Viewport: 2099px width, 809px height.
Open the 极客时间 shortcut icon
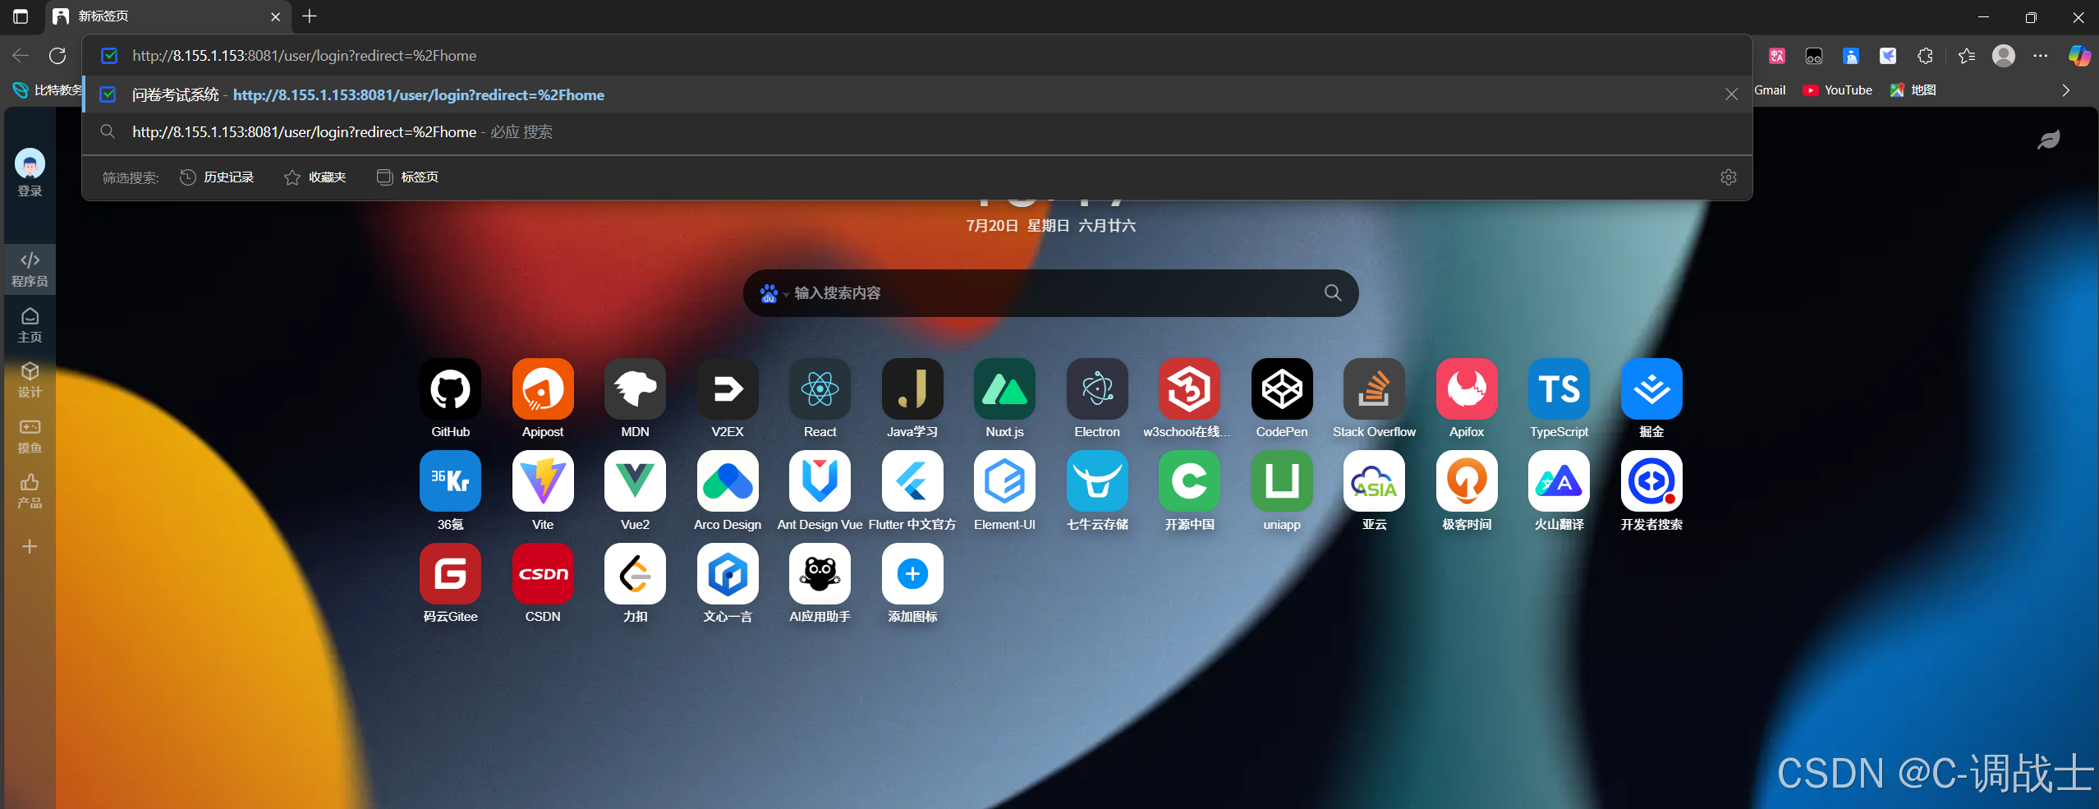click(1467, 480)
